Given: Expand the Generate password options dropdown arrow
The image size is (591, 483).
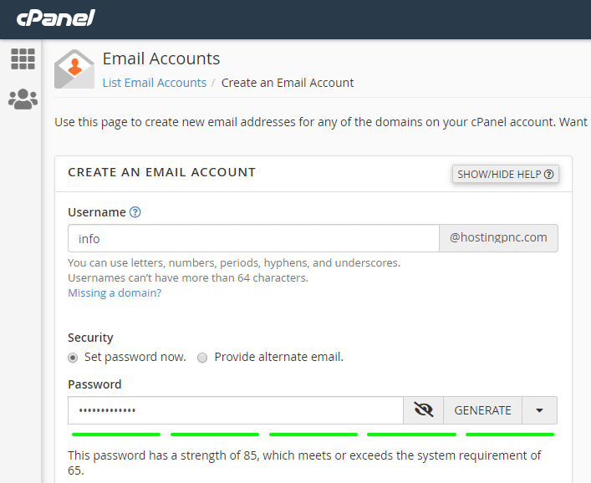Looking at the screenshot, I should click(x=539, y=410).
